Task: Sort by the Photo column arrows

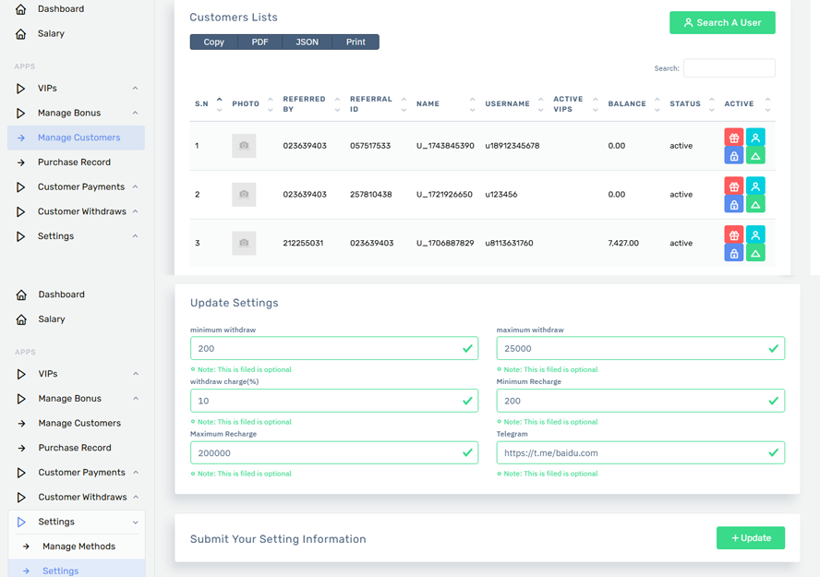Action: point(270,104)
